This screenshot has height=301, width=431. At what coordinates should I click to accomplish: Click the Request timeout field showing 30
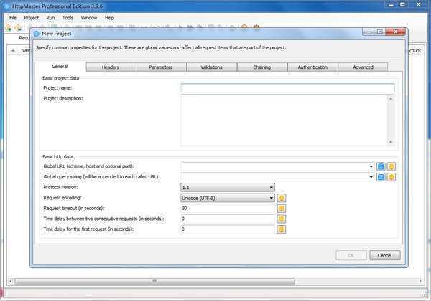[228, 209]
